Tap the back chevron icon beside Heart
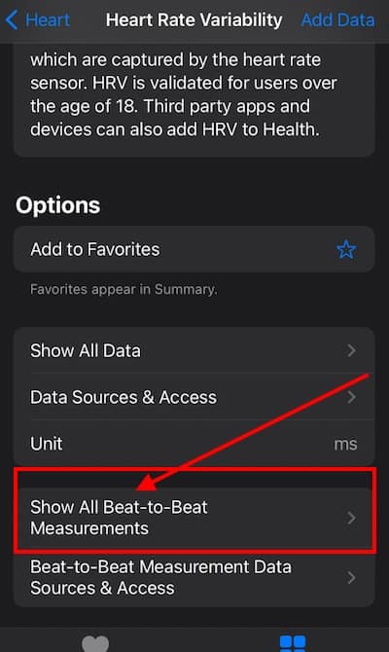Viewport: 389px width, 652px height. [12, 20]
